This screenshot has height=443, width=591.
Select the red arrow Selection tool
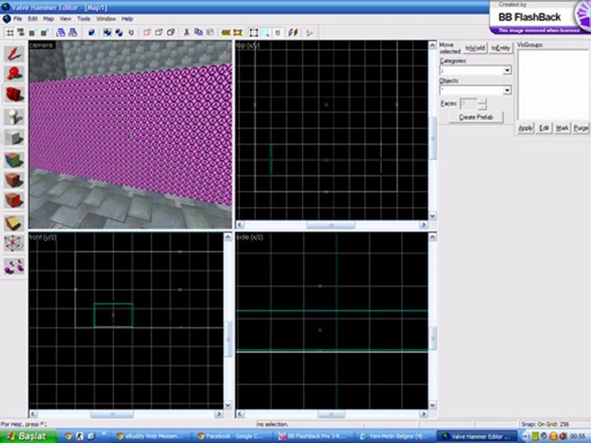(x=14, y=54)
